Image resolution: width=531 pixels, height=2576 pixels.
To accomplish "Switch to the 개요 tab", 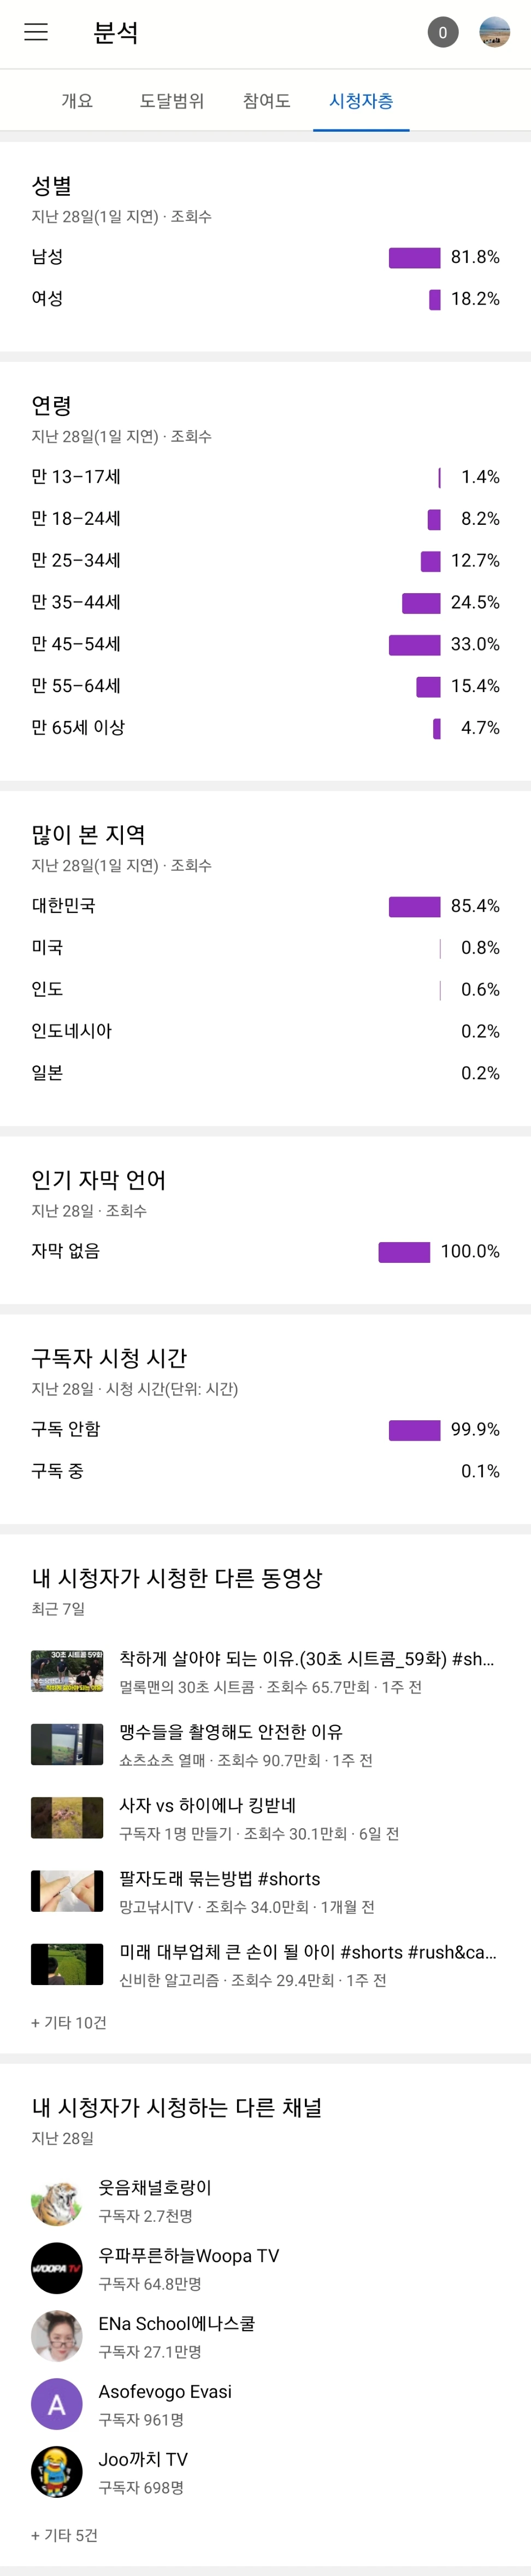I will coord(77,101).
